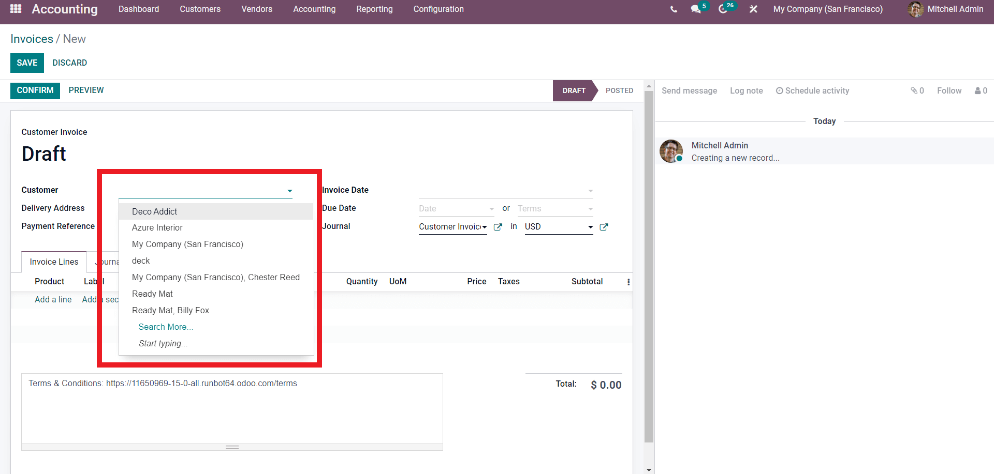Open the conversations chat icon
The height and width of the screenshot is (474, 994).
696,9
